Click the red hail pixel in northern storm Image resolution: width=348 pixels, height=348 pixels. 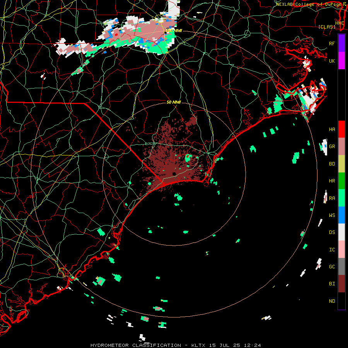click(116, 35)
